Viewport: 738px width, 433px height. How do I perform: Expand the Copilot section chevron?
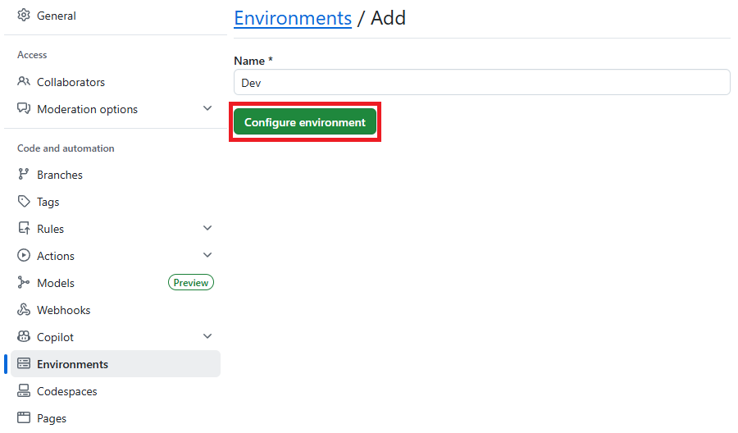(x=207, y=336)
